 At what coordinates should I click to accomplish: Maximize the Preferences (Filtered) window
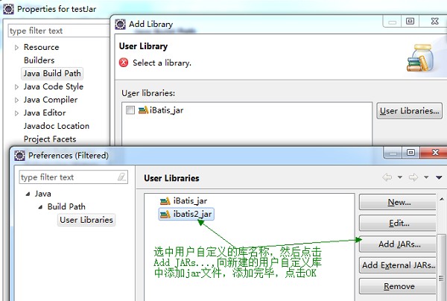click(410, 153)
